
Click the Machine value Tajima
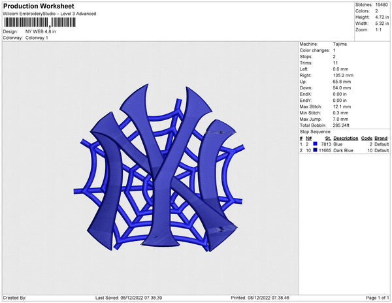click(340, 44)
